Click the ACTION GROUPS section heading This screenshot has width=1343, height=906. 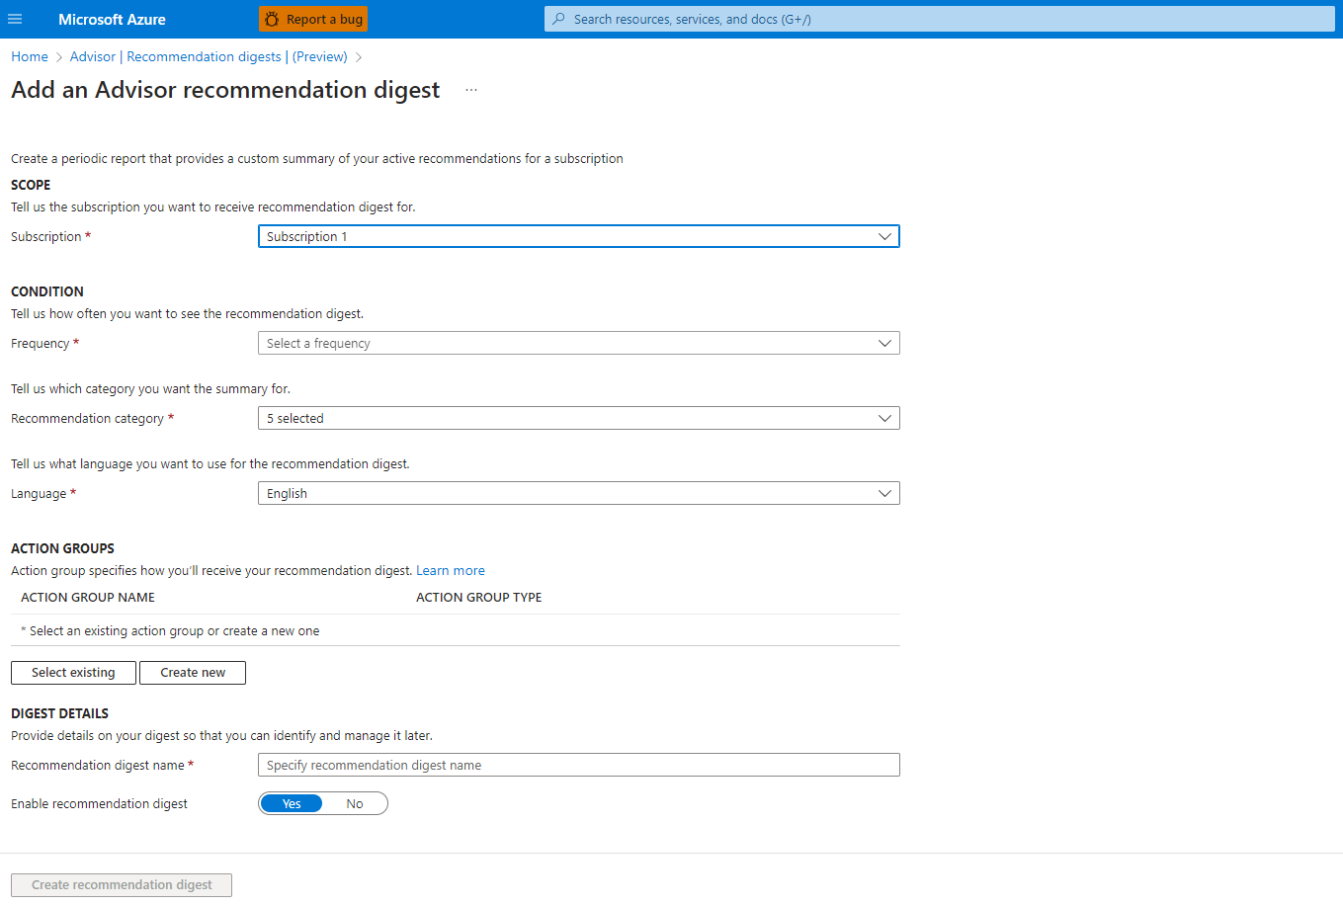[x=62, y=548]
